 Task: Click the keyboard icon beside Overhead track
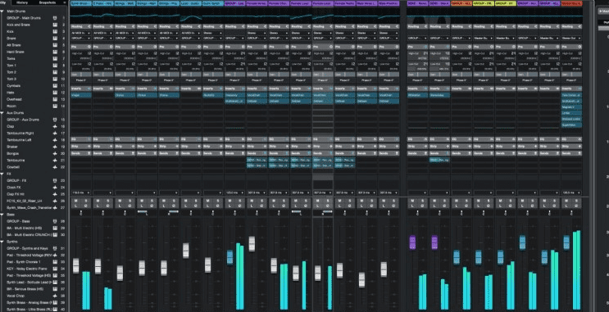[55, 99]
